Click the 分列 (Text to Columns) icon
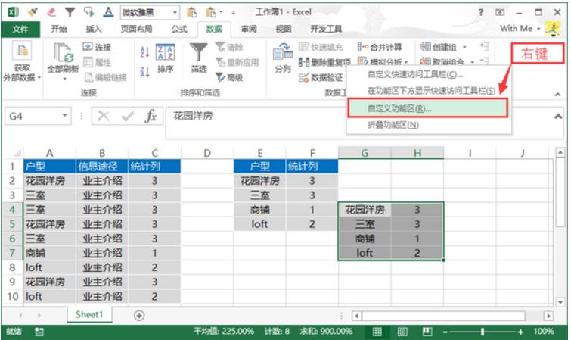The width and height of the screenshot is (571, 340). pos(282,53)
